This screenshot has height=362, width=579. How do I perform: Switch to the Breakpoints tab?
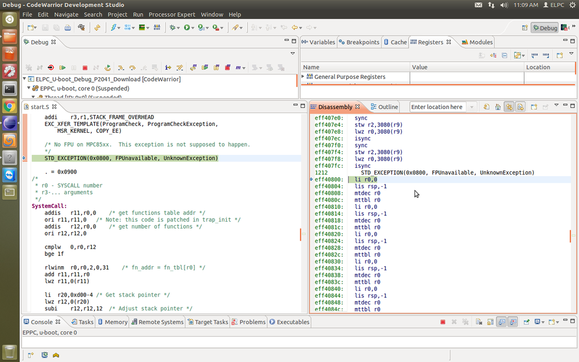click(x=359, y=42)
